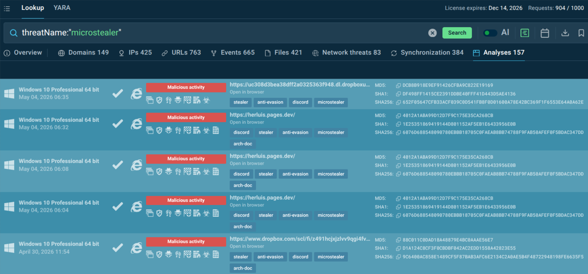Open the hamburger menu icon beside Lookup
This screenshot has height=274, width=588.
7,9
